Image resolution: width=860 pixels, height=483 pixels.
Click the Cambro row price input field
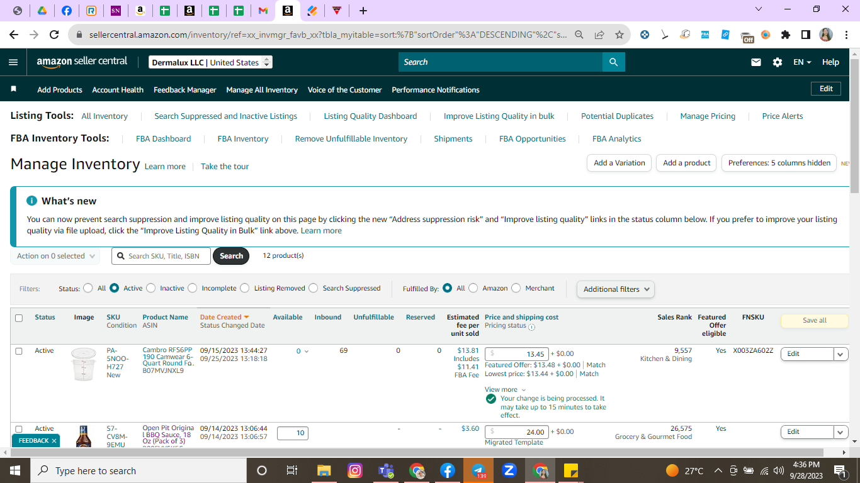517,354
